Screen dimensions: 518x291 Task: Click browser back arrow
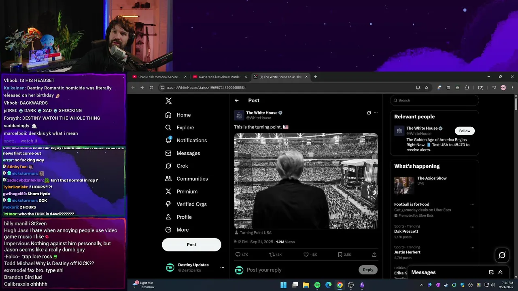(x=133, y=87)
